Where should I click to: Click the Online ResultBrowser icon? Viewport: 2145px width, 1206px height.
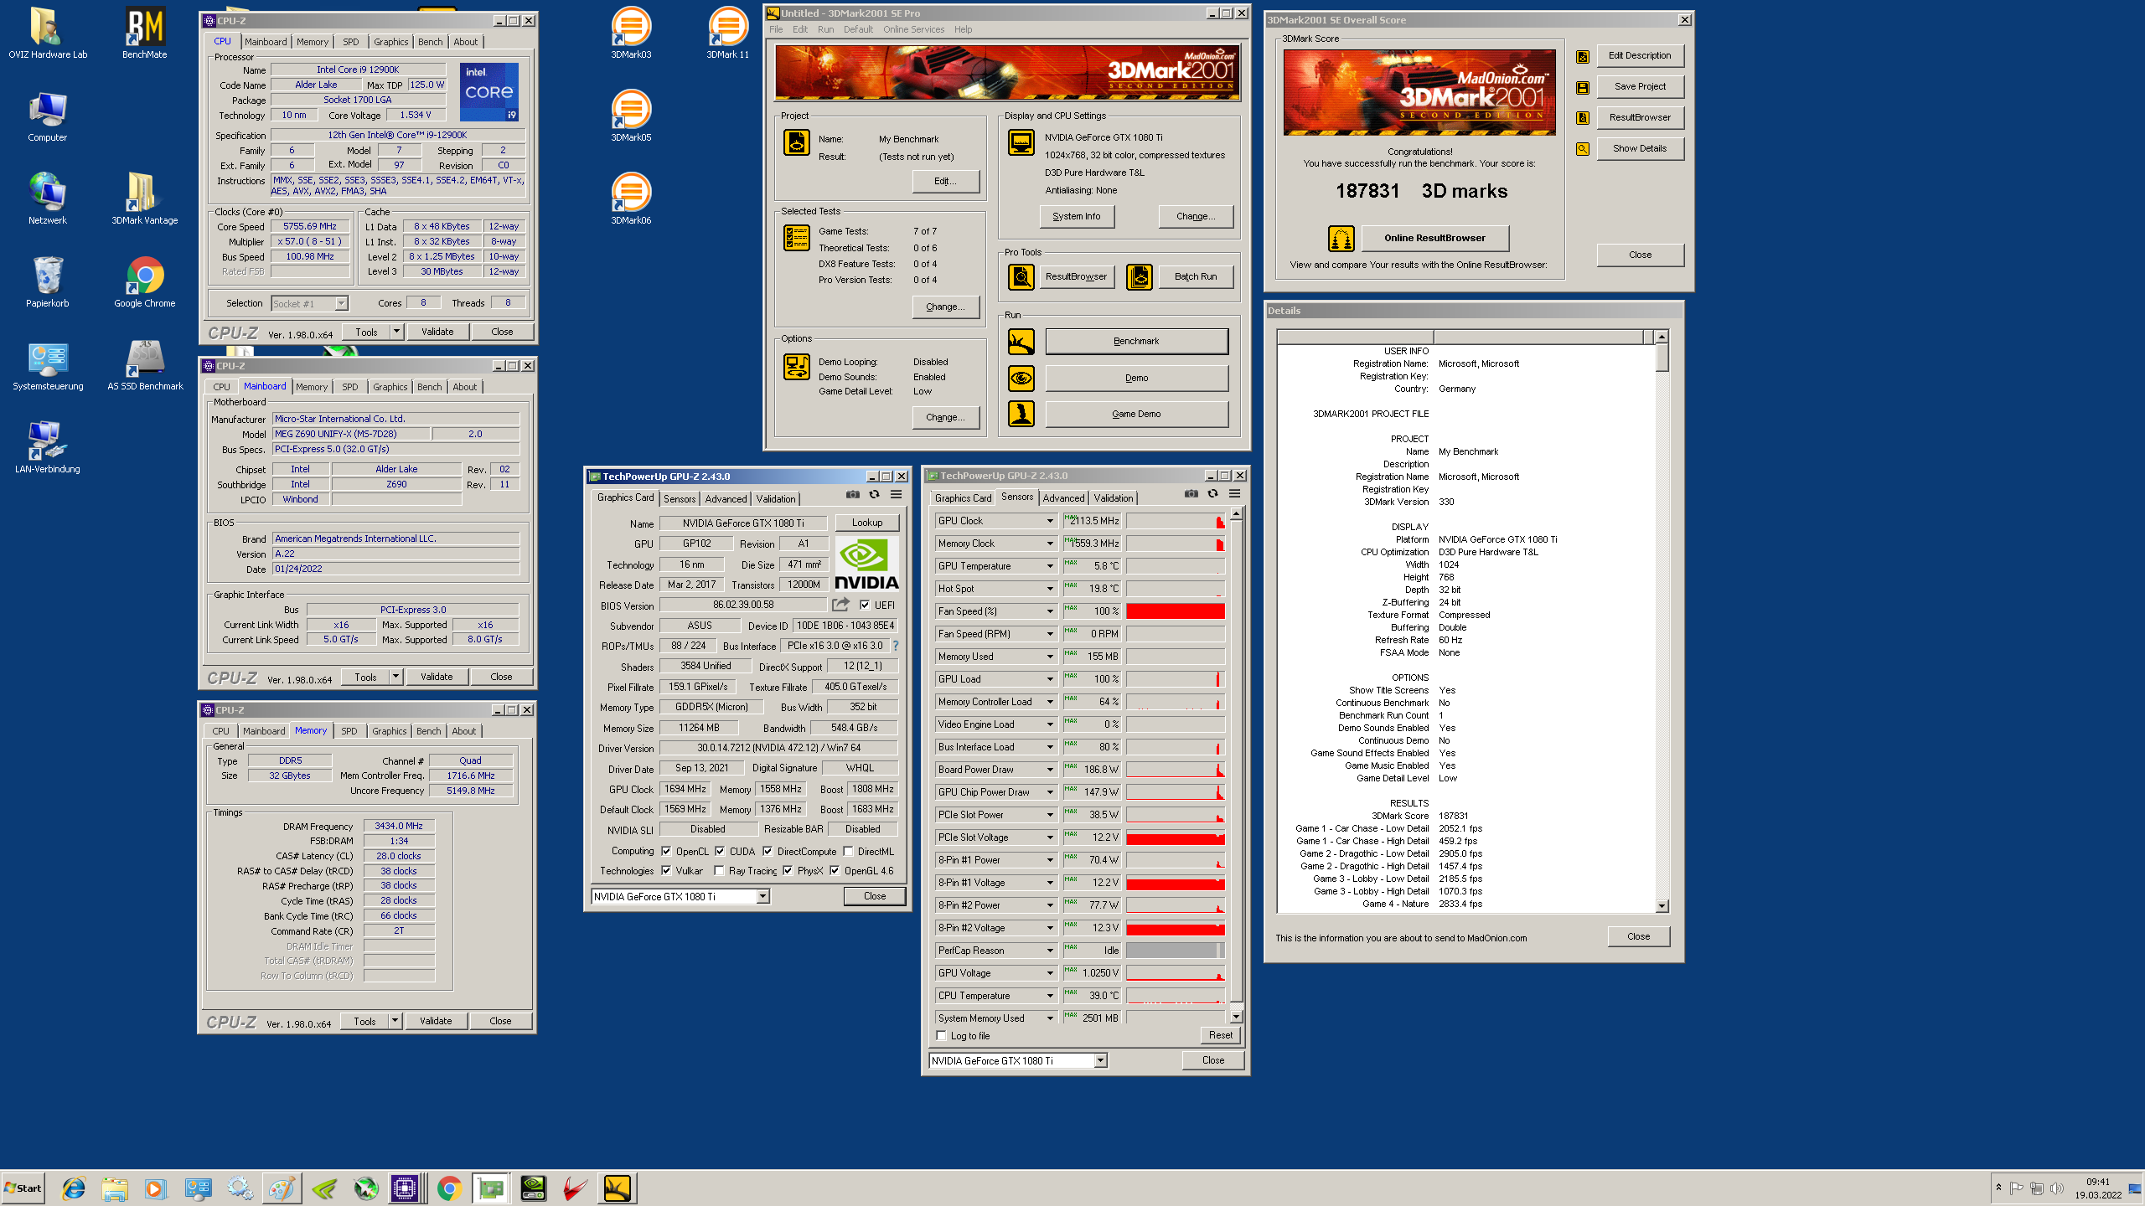1341,239
